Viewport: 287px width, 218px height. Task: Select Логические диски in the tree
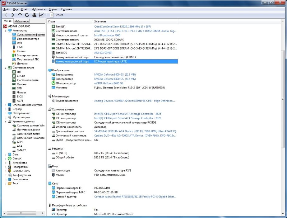pyautogui.click(x=28, y=130)
